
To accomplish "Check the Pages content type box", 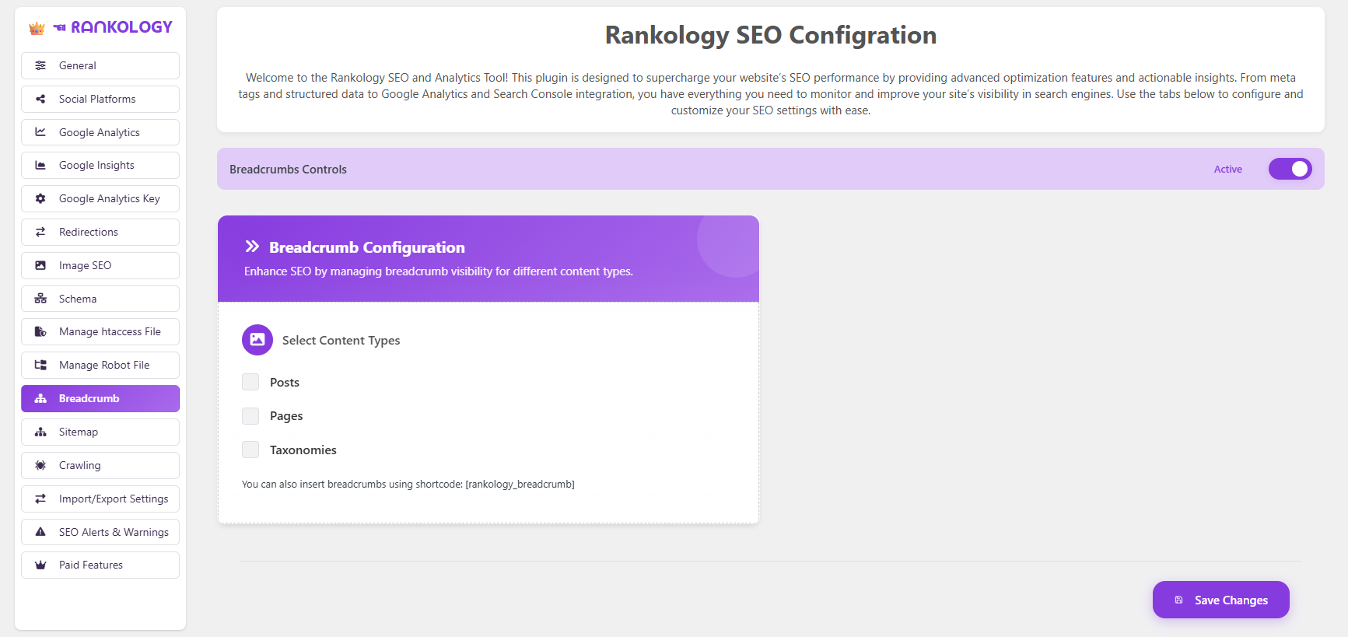I will (x=250, y=416).
